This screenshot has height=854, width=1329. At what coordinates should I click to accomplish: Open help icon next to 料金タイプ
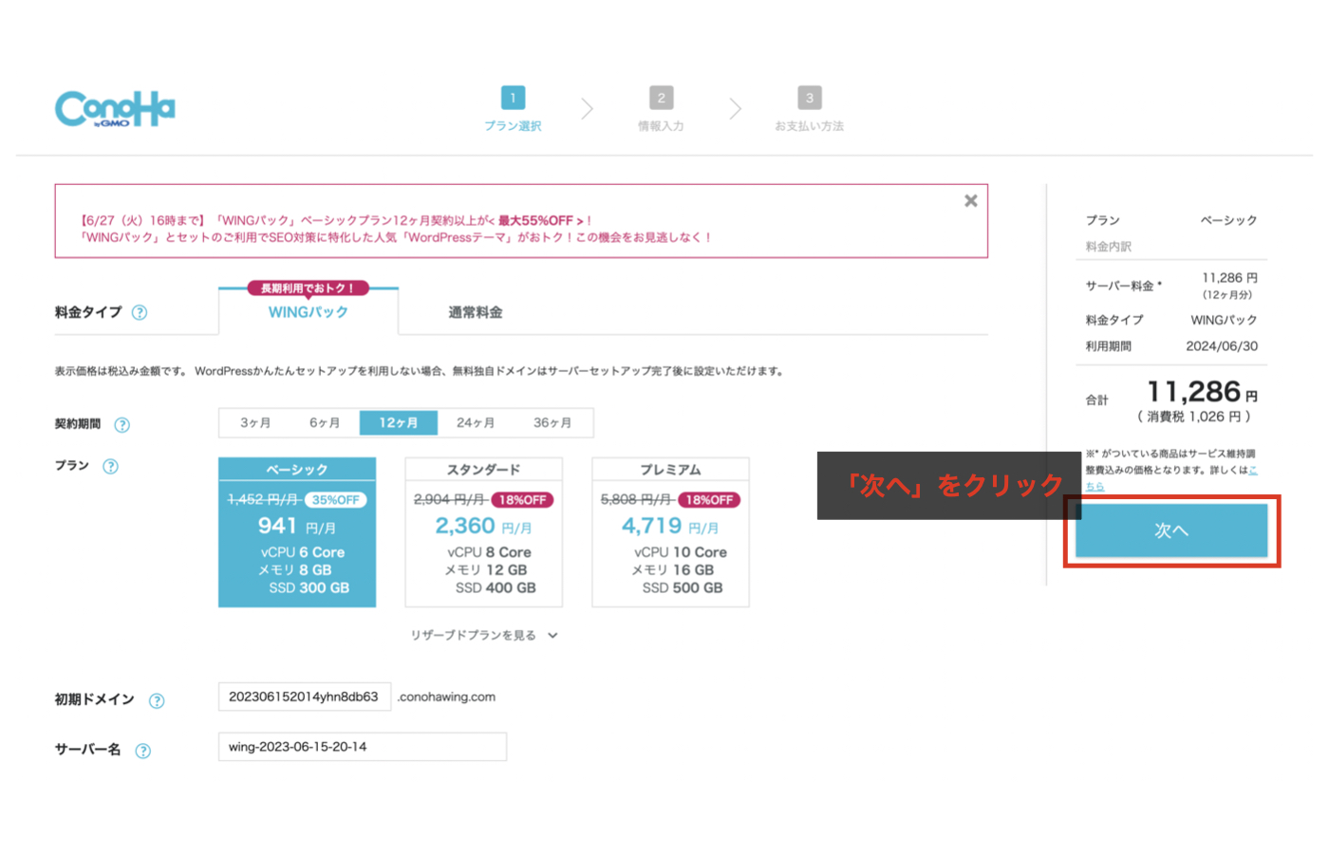[x=140, y=312]
